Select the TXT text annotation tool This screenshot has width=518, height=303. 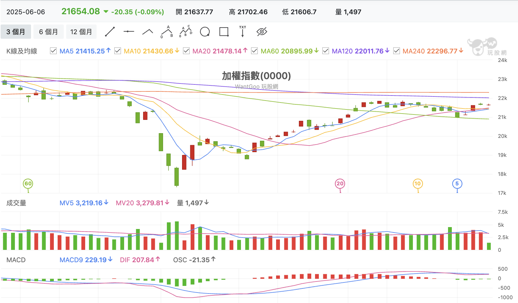pos(243,32)
